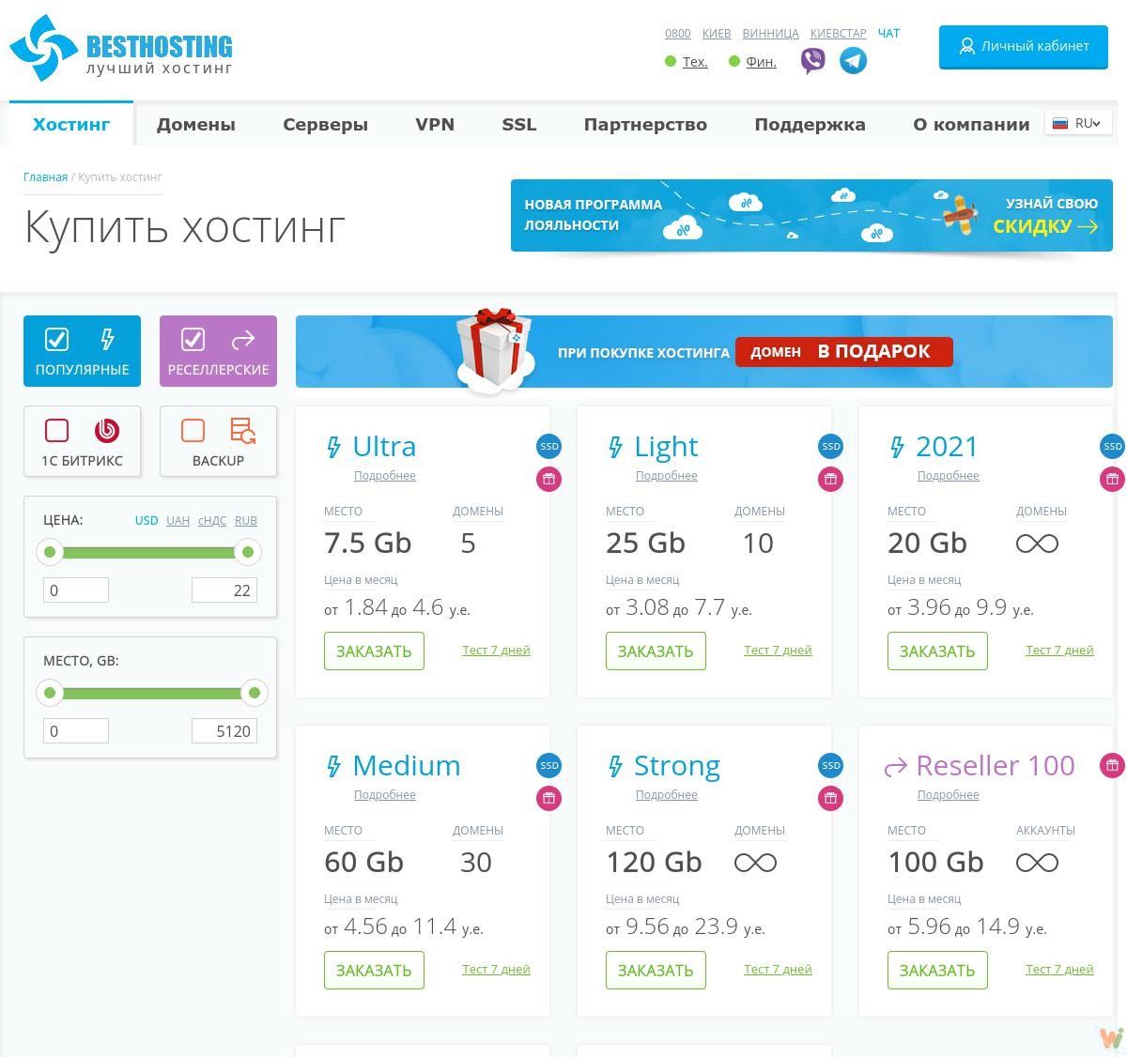
Task: Open the RU language dropdown
Action: (x=1078, y=123)
